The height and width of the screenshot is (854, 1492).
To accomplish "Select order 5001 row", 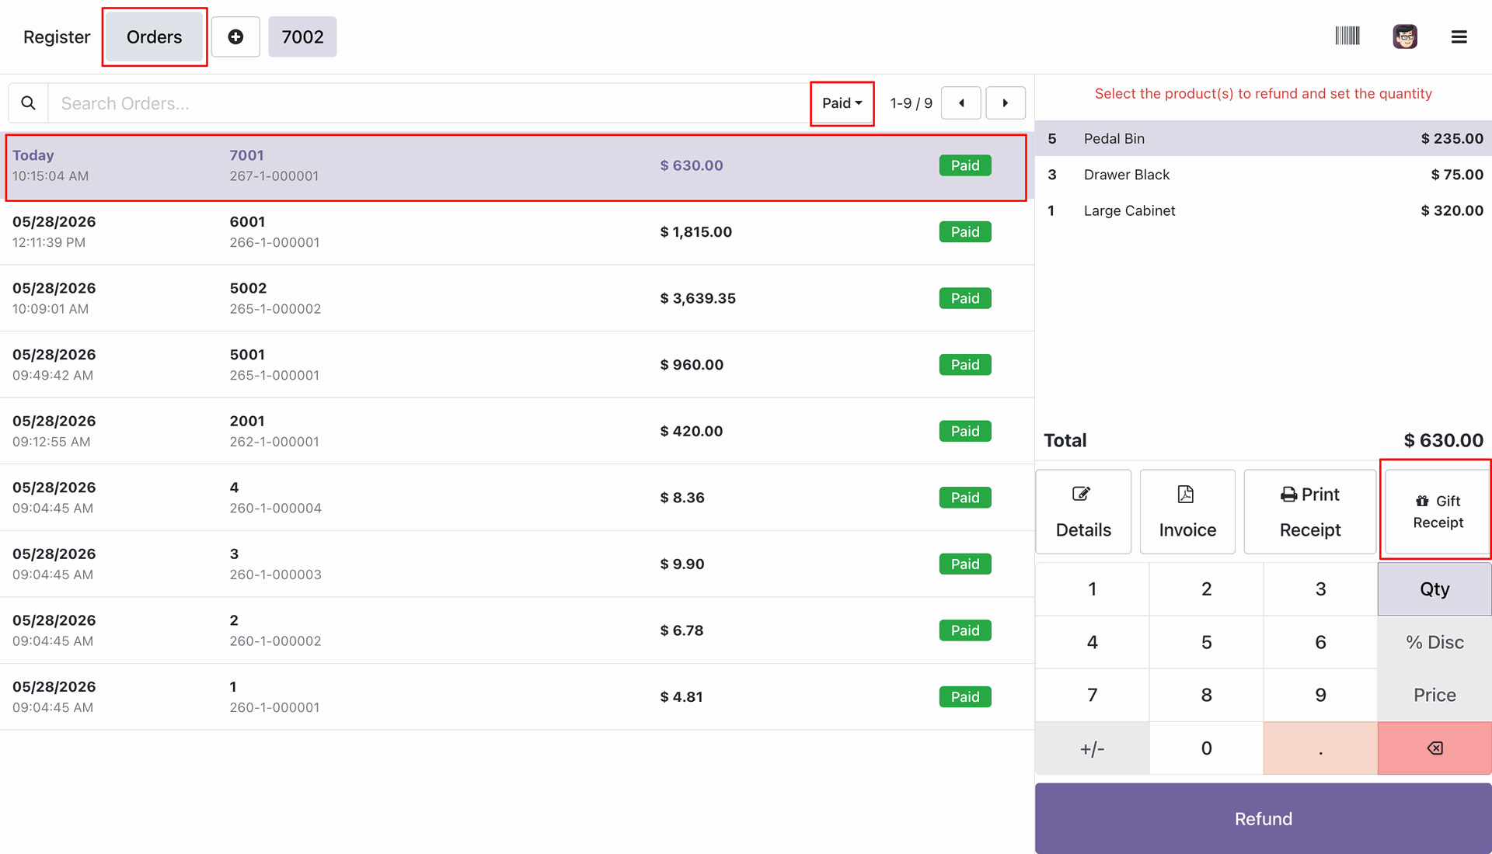I will pos(516,365).
